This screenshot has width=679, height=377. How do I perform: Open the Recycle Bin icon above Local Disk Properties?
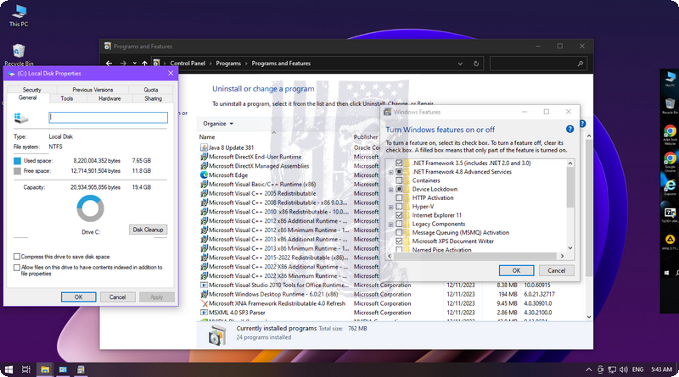[19, 55]
